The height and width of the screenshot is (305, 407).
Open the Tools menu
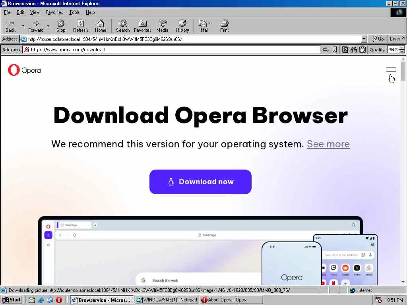pyautogui.click(x=74, y=12)
